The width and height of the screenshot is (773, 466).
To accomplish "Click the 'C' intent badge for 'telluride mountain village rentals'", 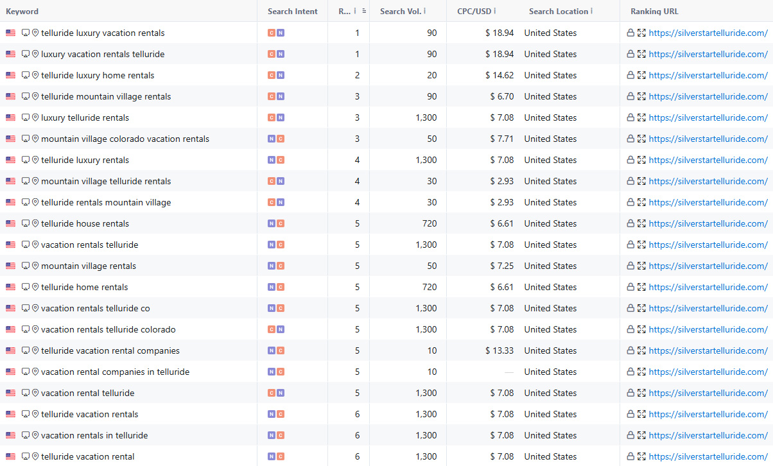I will point(272,96).
